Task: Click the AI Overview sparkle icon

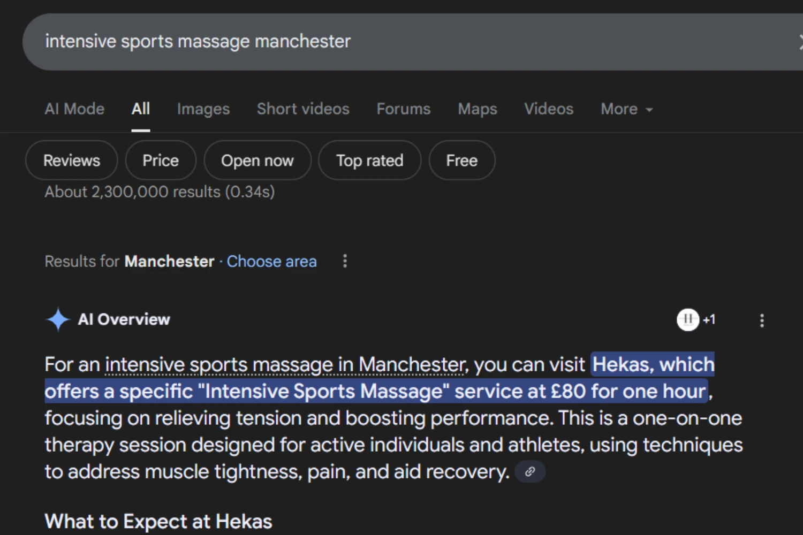Action: (x=58, y=319)
